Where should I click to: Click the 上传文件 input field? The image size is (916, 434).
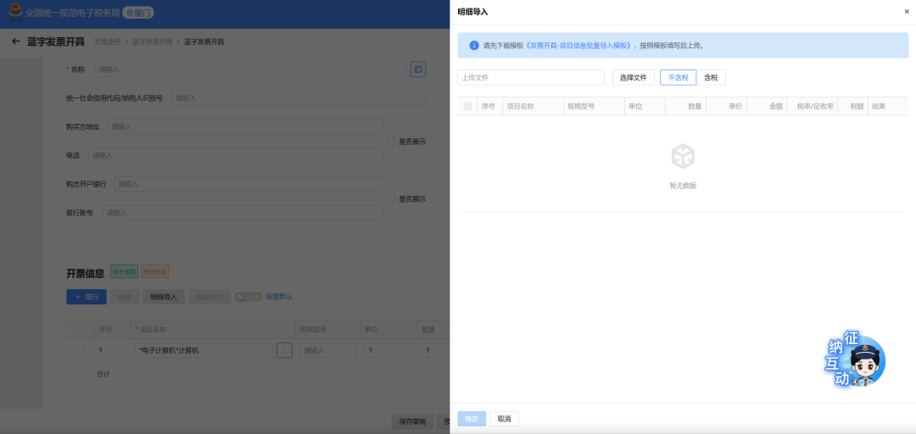pos(530,78)
